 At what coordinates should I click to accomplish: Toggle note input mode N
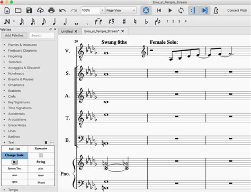click(7, 22)
